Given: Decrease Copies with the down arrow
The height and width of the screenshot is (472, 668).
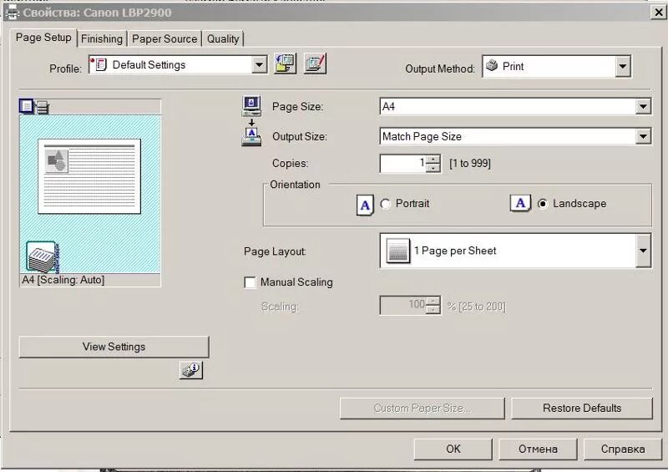Looking at the screenshot, I should pos(433,168).
